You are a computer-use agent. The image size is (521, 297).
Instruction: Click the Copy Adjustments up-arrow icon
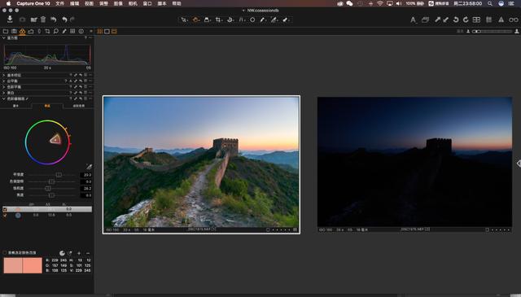438,20
